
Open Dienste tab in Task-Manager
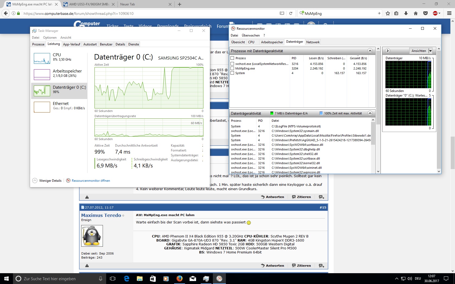pos(134,44)
